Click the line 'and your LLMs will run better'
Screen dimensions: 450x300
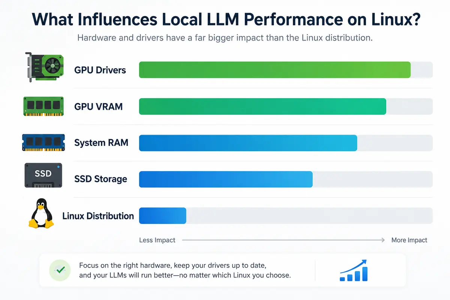(185, 276)
